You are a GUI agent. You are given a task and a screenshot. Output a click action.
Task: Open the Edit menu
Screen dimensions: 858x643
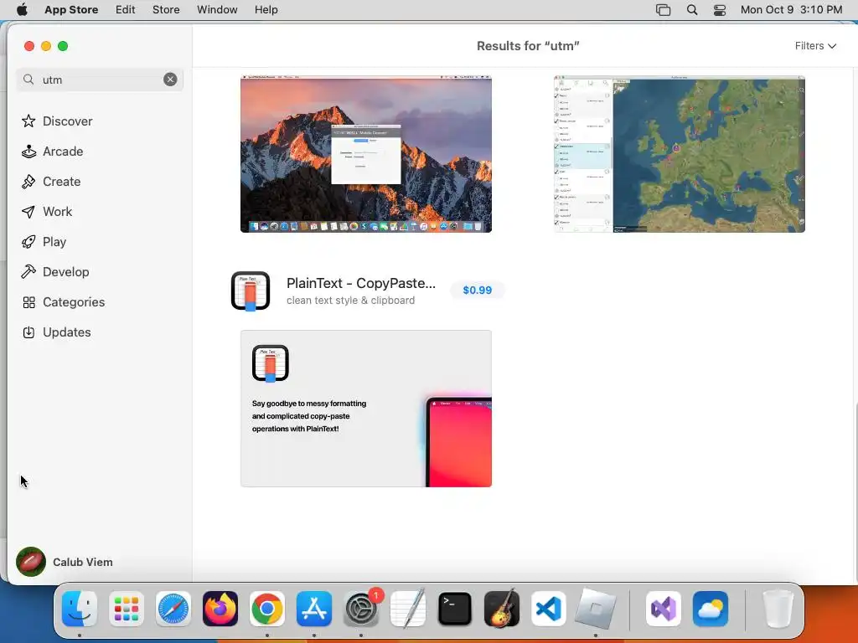pos(126,10)
